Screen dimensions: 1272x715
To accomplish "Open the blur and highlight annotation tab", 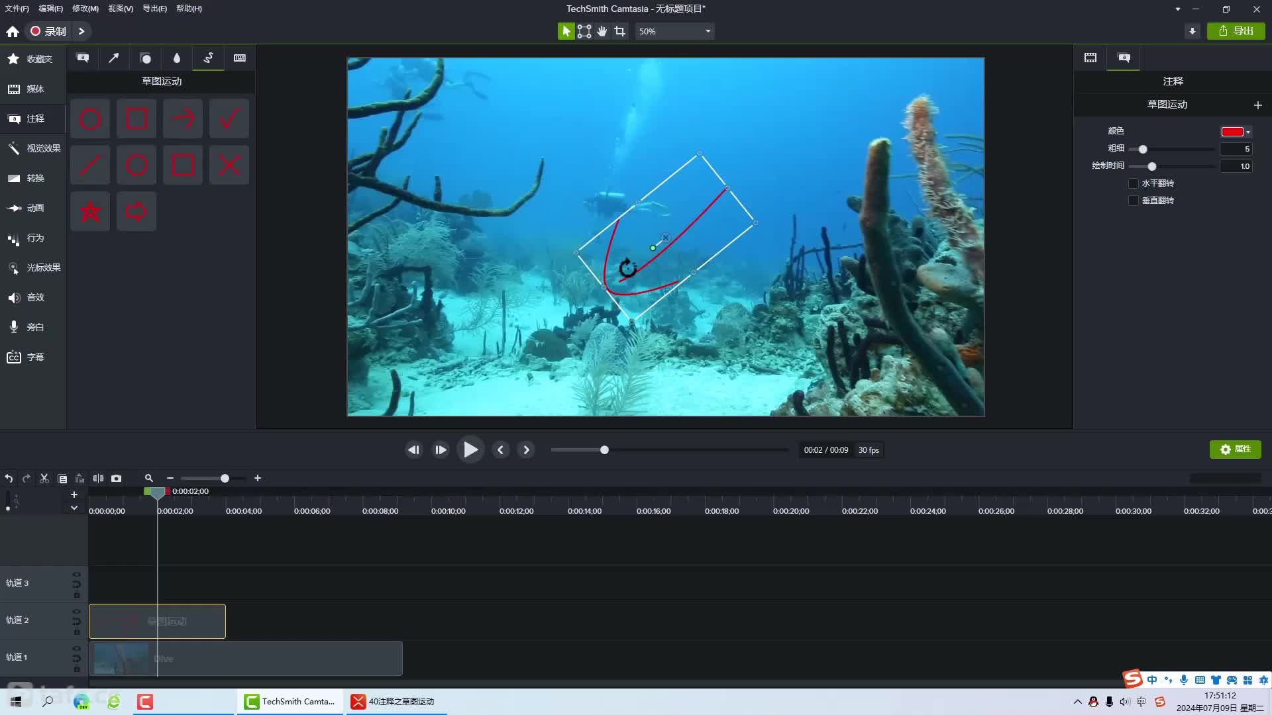I will (x=177, y=58).
